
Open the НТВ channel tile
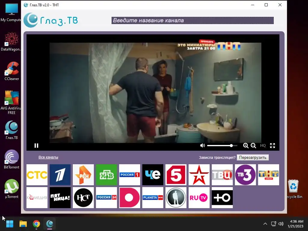coord(106,175)
